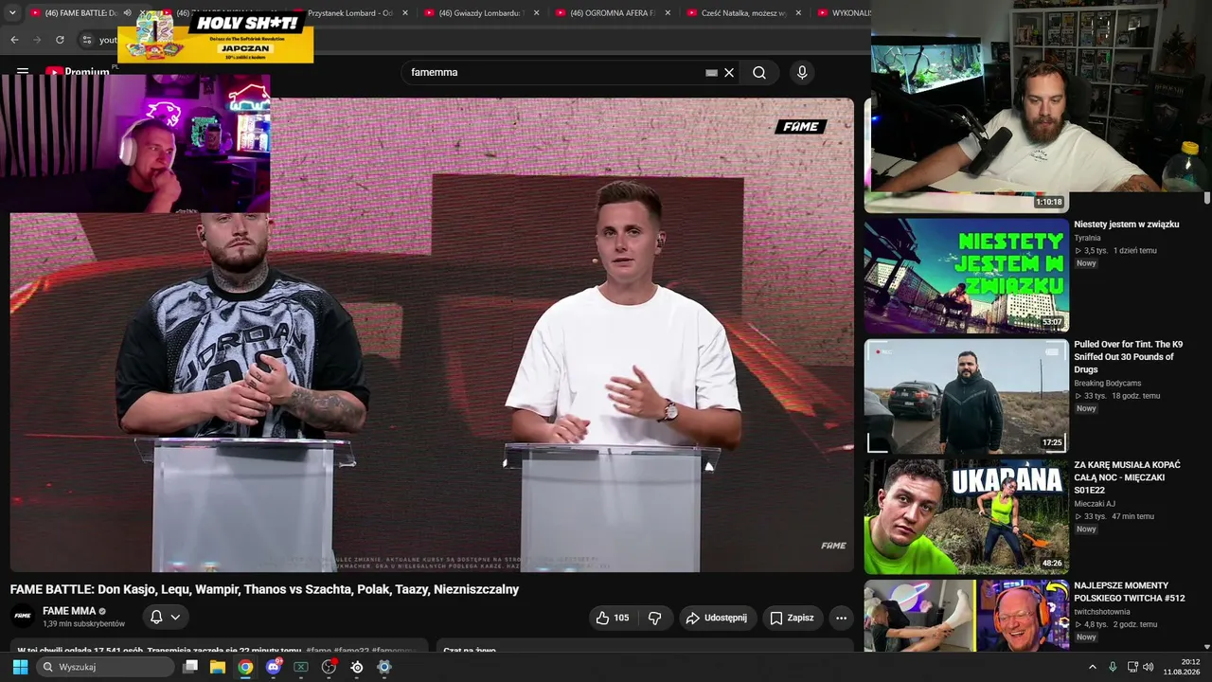Screen dimensions: 1212x682
Task: Open the Tyralnia channel name
Action: [1088, 238]
